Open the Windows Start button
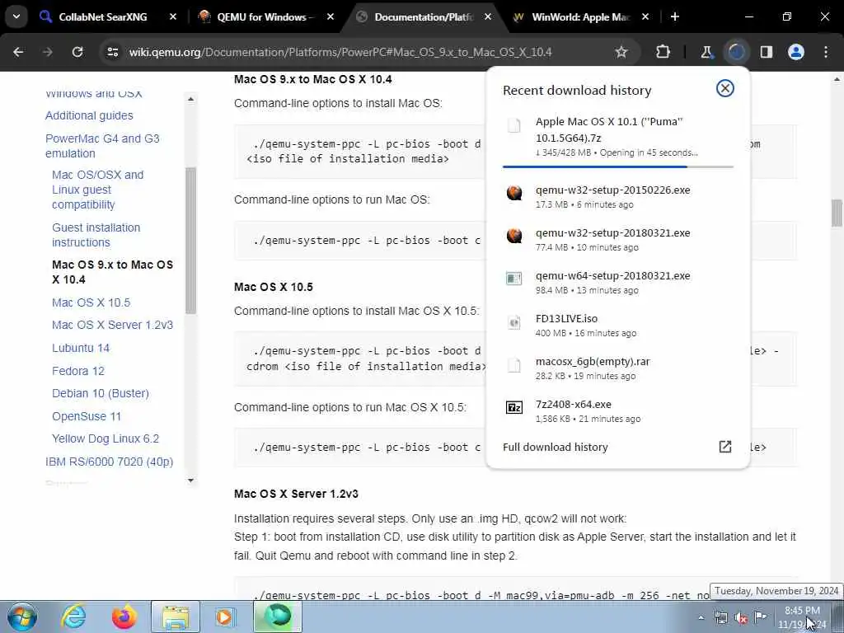The width and height of the screenshot is (844, 633). click(x=22, y=617)
